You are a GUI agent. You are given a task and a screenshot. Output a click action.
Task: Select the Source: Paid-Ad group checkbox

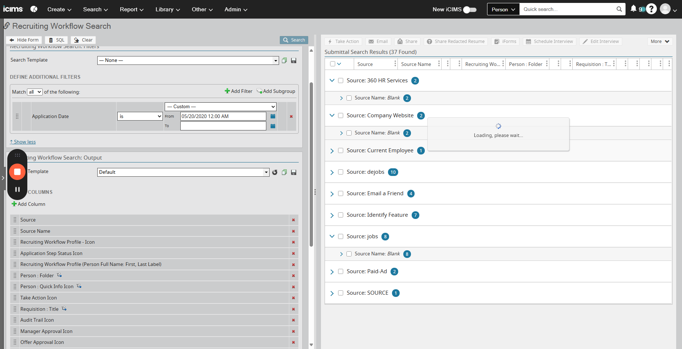(341, 271)
